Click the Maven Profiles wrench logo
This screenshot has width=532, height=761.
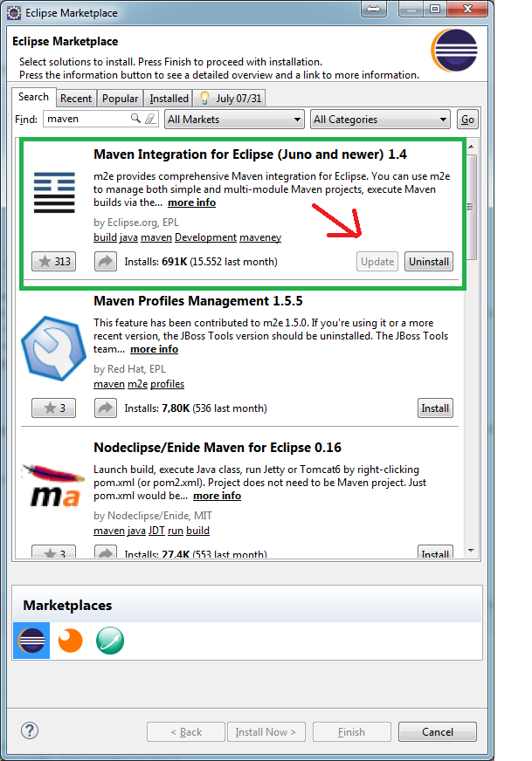tap(53, 348)
